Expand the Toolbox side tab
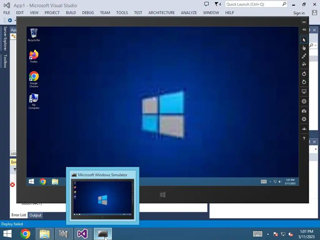 pos(5,61)
